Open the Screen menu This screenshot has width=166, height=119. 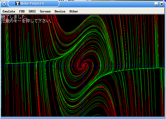click(x=45, y=11)
